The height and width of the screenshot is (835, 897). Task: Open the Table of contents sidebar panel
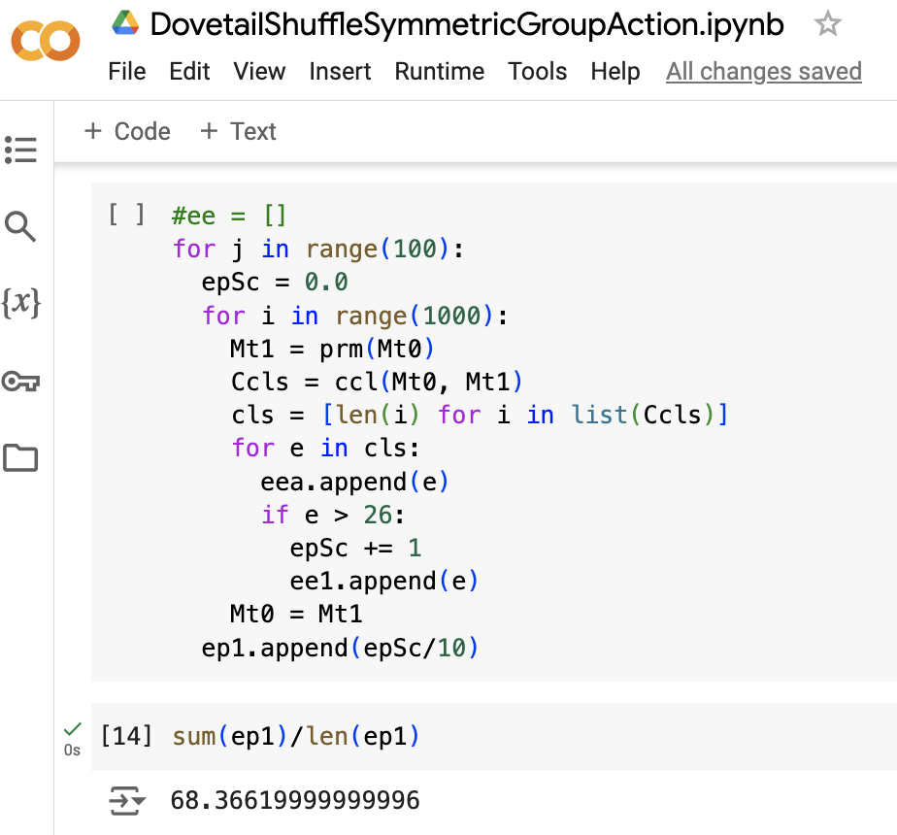coord(20,150)
